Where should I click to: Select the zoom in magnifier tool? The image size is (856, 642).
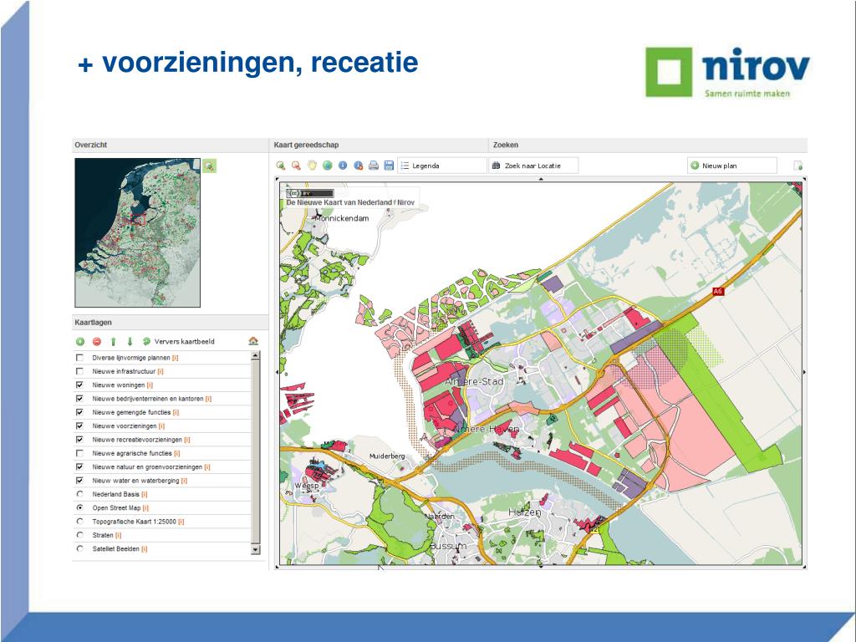coord(281,166)
